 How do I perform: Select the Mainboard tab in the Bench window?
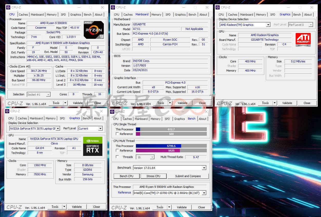[x=141, y=119]
